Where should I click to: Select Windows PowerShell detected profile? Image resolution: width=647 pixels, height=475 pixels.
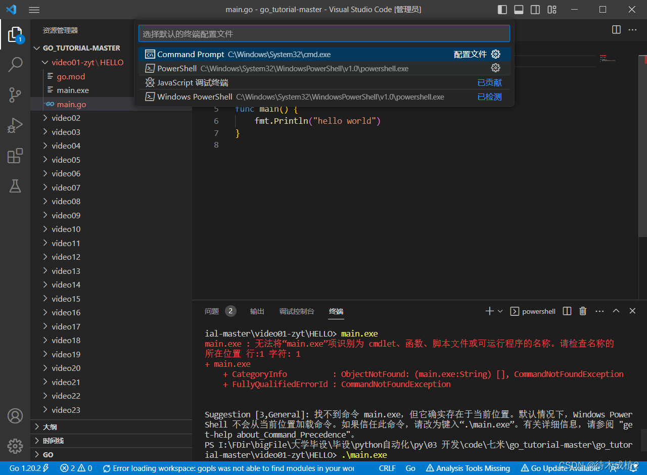[x=325, y=97]
